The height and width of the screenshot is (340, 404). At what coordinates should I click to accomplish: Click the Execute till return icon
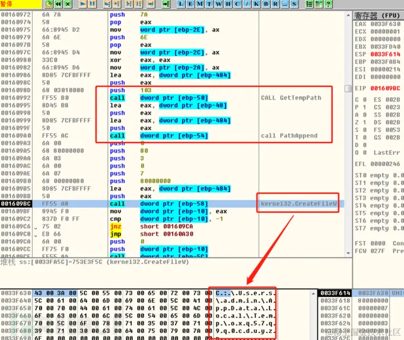pyautogui.click(x=150, y=4)
